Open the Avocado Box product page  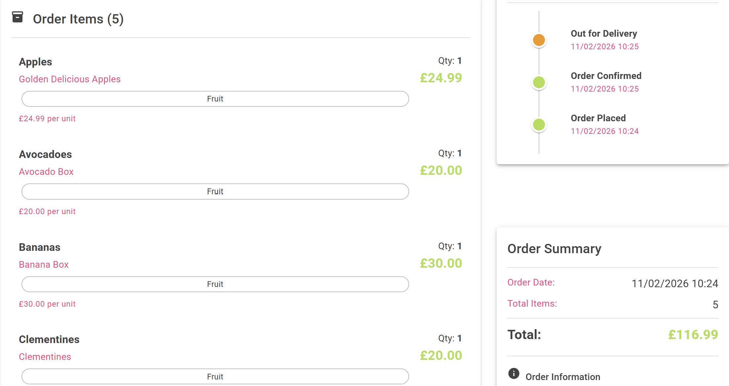[x=46, y=172]
